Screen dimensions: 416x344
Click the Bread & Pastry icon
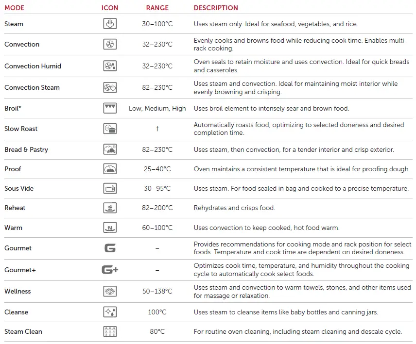[110, 149]
